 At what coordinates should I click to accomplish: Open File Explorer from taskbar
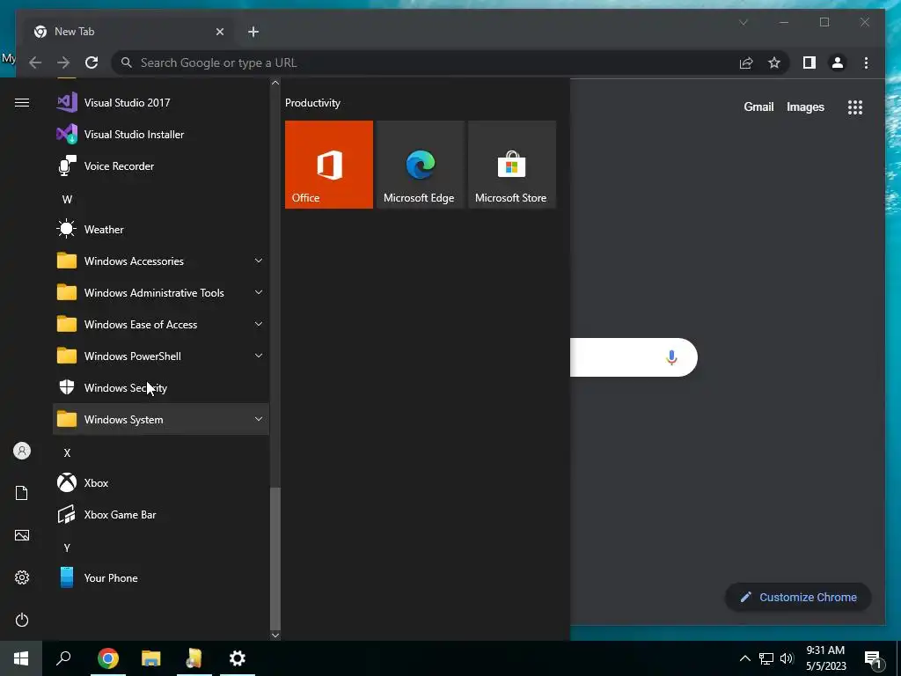(151, 658)
